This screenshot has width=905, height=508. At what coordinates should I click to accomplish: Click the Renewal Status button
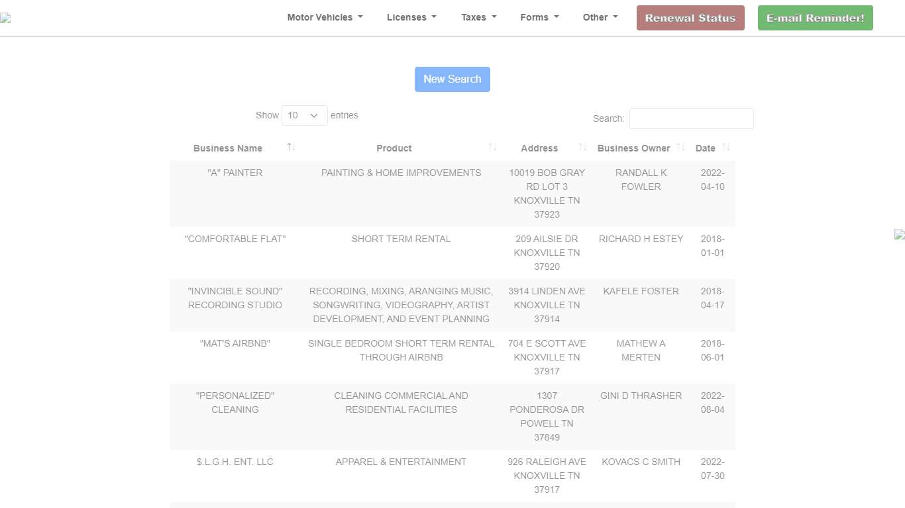pos(690,18)
